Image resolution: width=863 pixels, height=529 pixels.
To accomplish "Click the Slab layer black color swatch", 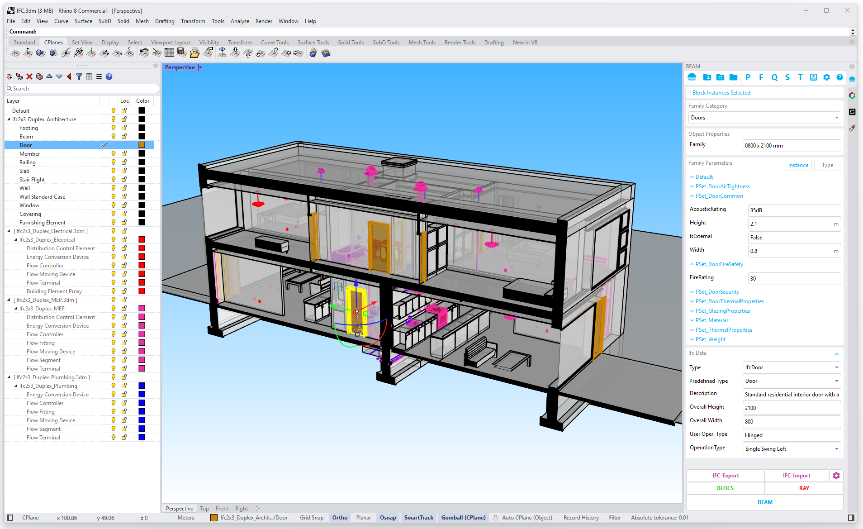I will click(x=142, y=171).
